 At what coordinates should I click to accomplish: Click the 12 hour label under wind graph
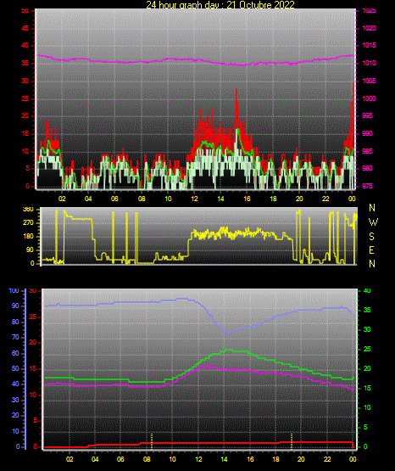pos(194,199)
